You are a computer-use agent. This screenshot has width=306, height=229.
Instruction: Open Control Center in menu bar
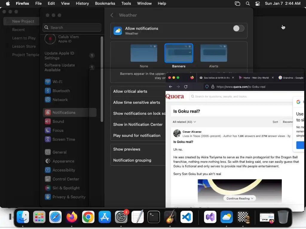[258, 4]
